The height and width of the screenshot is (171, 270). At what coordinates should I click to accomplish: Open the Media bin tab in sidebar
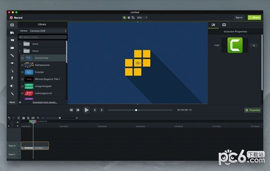tap(12, 25)
